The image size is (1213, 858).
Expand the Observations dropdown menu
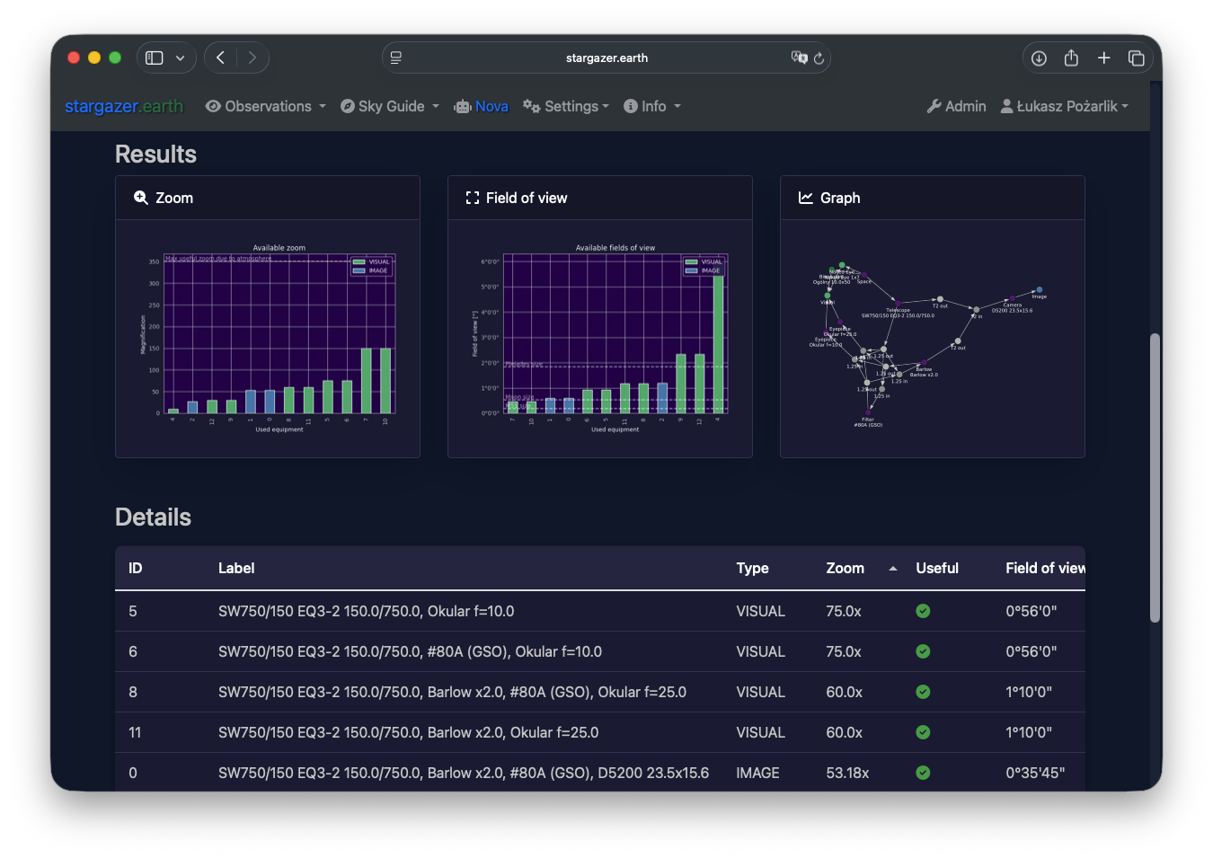(x=266, y=106)
